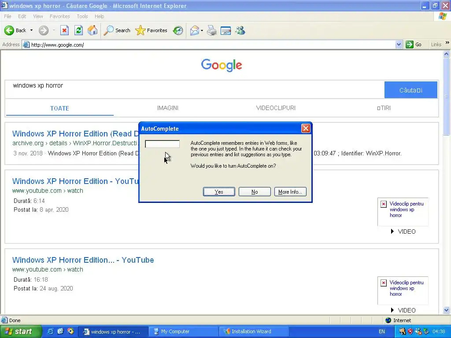Click the VIDEO play label under the 6:14 result
Image resolution: width=451 pixels, height=338 pixels.
[403, 231]
